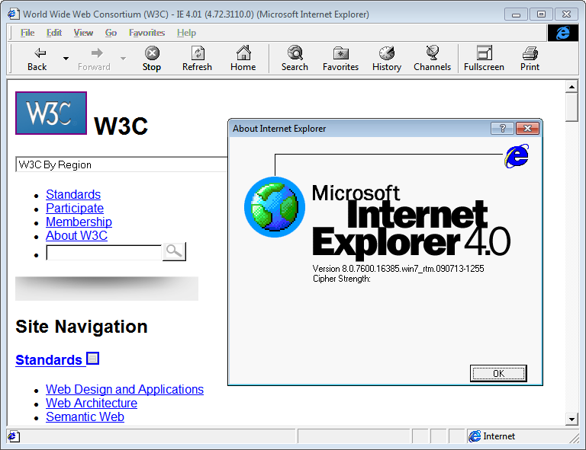Follow the Standards link in top list
Viewport: 586px width, 450px height.
(73, 194)
